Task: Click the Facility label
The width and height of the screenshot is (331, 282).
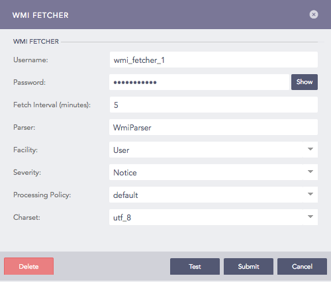Action: point(25,150)
